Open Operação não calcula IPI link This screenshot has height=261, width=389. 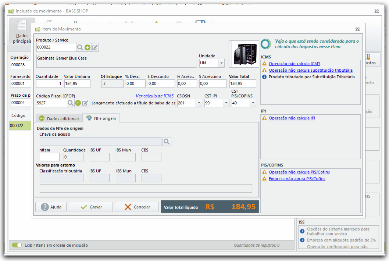pos(292,118)
